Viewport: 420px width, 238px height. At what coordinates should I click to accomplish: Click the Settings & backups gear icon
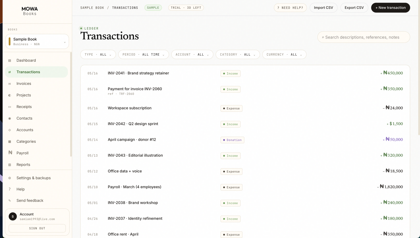coord(10,178)
